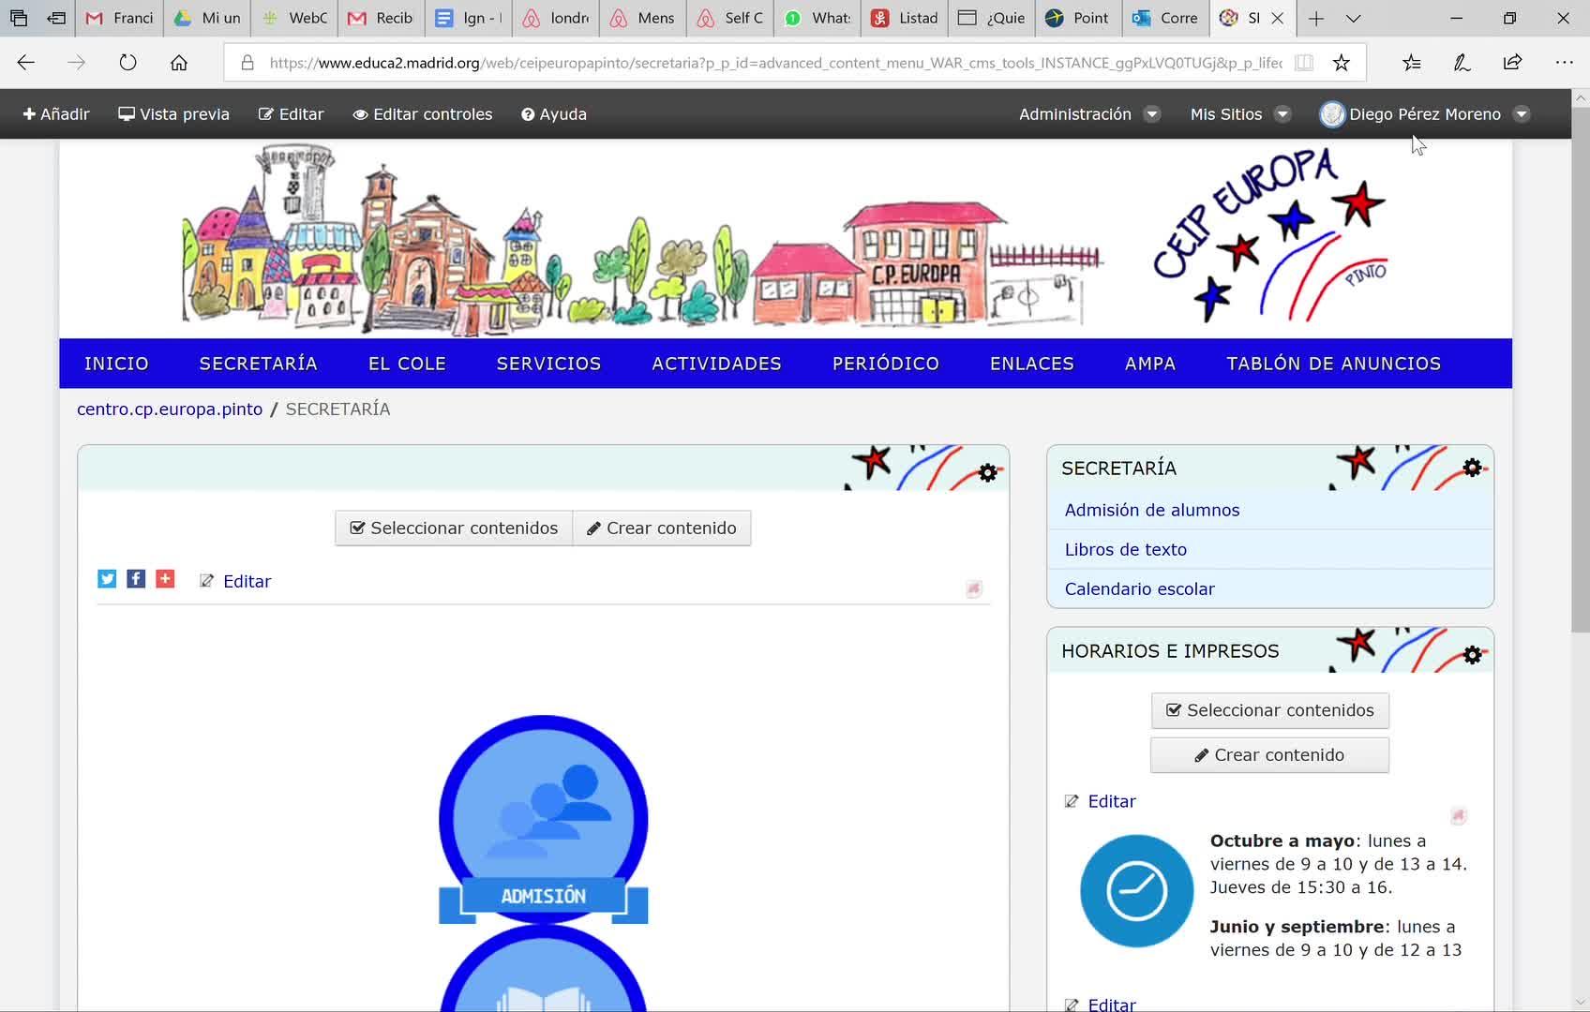Open browser settings and more menu
The width and height of the screenshot is (1590, 1012).
(1564, 63)
